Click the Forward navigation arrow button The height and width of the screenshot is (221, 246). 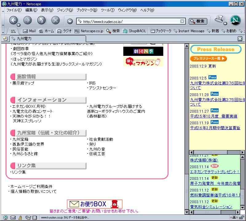click(27, 20)
